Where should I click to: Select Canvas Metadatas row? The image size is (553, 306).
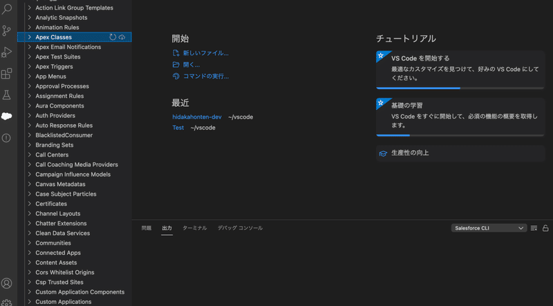(75, 184)
